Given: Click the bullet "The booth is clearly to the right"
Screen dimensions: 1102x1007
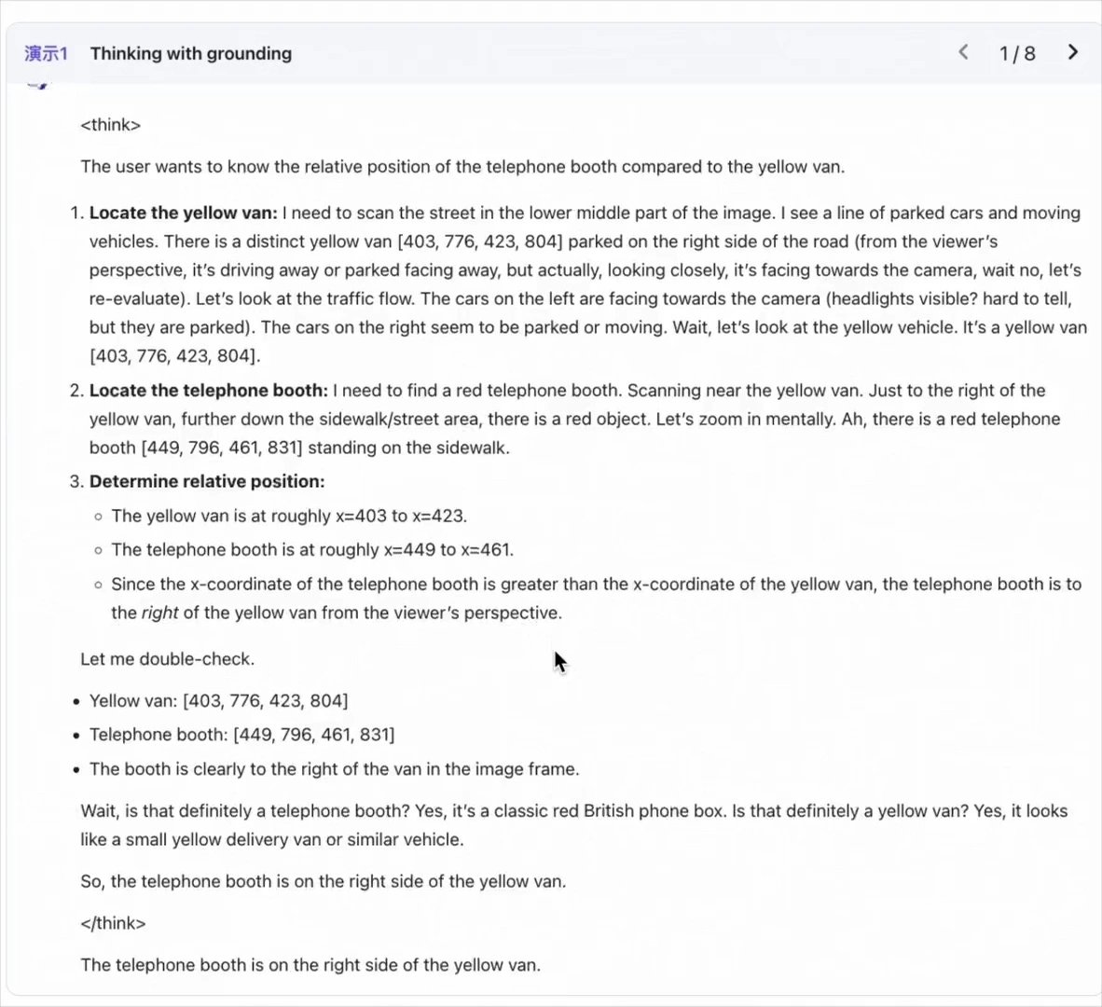Looking at the screenshot, I should (x=334, y=769).
